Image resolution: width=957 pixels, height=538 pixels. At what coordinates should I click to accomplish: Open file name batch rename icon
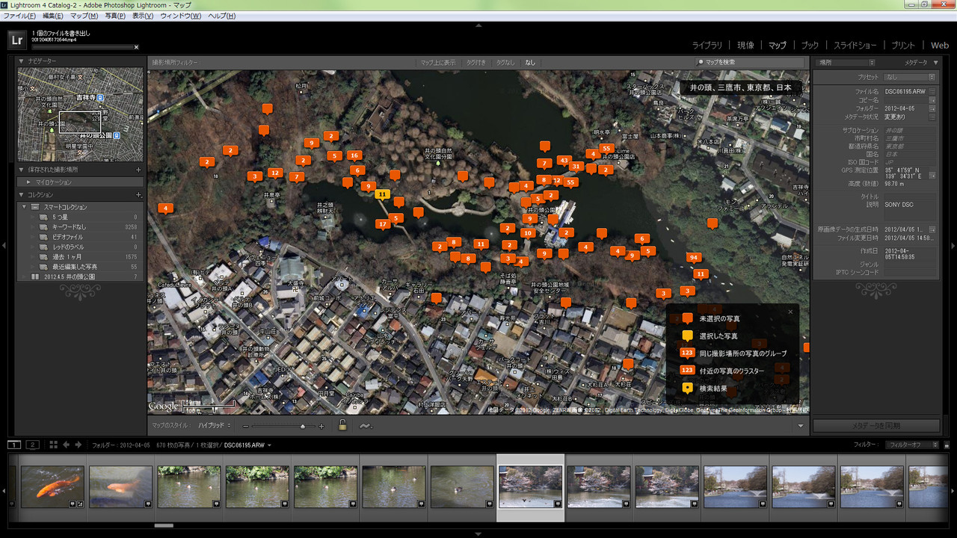click(x=932, y=91)
